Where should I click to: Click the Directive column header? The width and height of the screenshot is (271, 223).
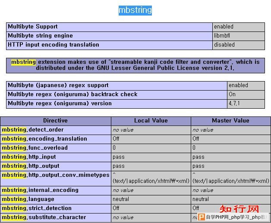[x=56, y=121]
